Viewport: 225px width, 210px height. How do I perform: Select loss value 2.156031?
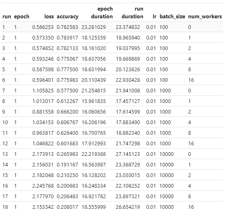point(43,165)
